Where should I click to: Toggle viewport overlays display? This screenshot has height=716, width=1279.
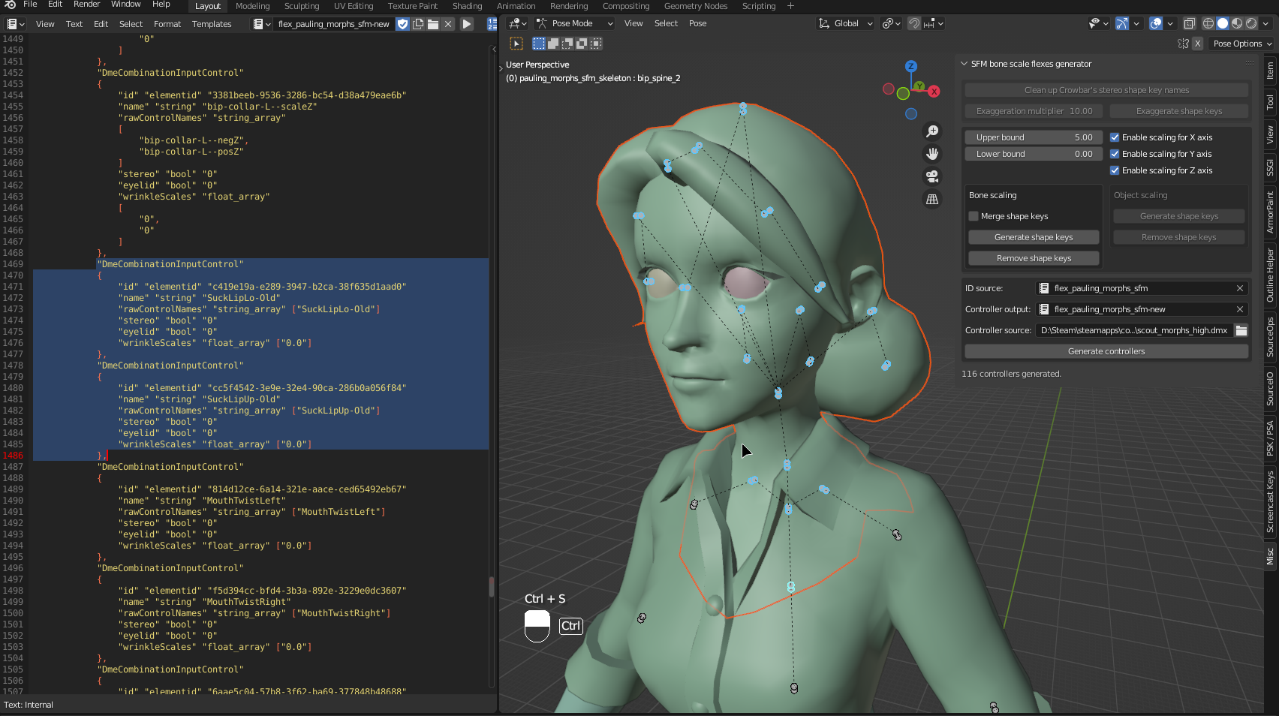[x=1156, y=23]
